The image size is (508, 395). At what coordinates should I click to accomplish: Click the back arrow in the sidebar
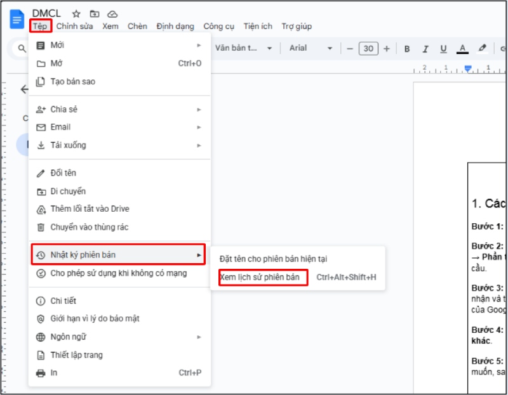click(24, 89)
